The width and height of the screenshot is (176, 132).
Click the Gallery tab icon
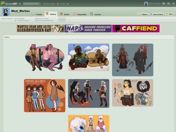(47, 14)
